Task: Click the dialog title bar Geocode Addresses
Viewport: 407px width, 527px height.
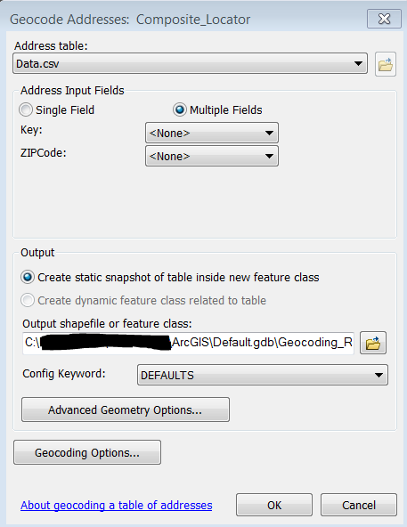Action: 130,20
